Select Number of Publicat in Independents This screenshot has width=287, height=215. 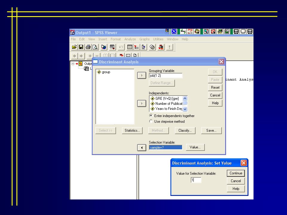tap(166, 104)
